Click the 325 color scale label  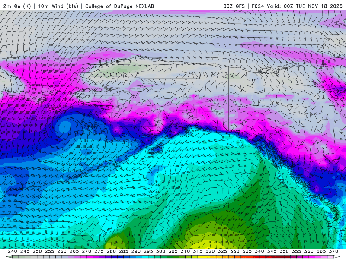click(222, 251)
